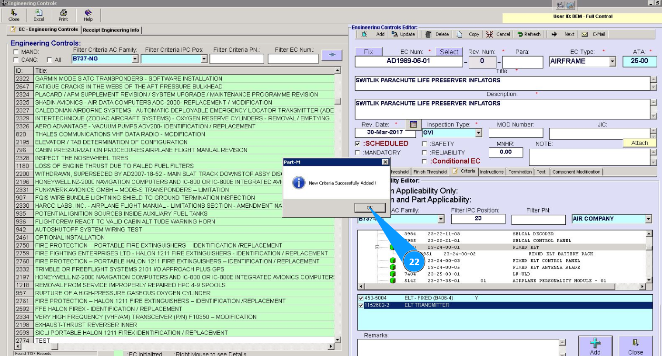This screenshot has width=662, height=357.
Task: Click the E-Mail envelope icon
Action: click(x=584, y=34)
